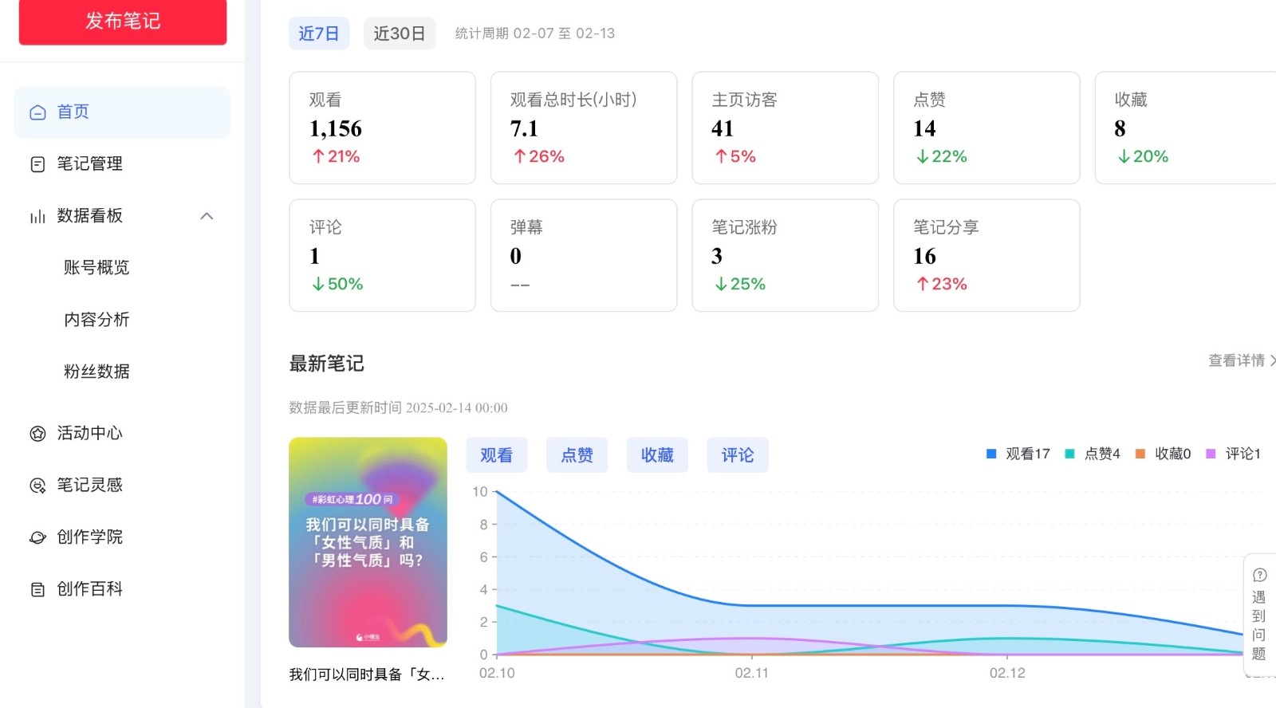The width and height of the screenshot is (1276, 708).
Task: Toggle the 点赞 chart series button
Action: 577,455
